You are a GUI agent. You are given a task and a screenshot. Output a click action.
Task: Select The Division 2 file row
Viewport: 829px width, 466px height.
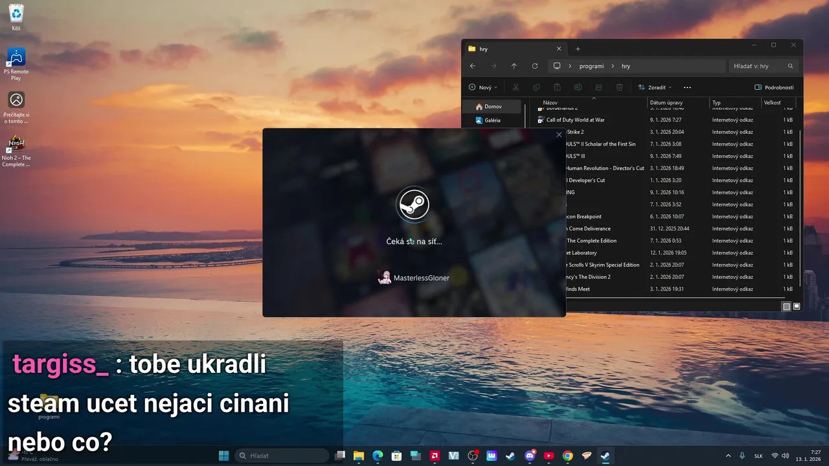(681, 277)
